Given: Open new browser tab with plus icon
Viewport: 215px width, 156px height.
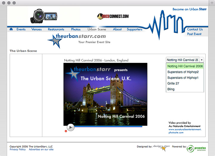Looking at the screenshot, I should [212, 3].
